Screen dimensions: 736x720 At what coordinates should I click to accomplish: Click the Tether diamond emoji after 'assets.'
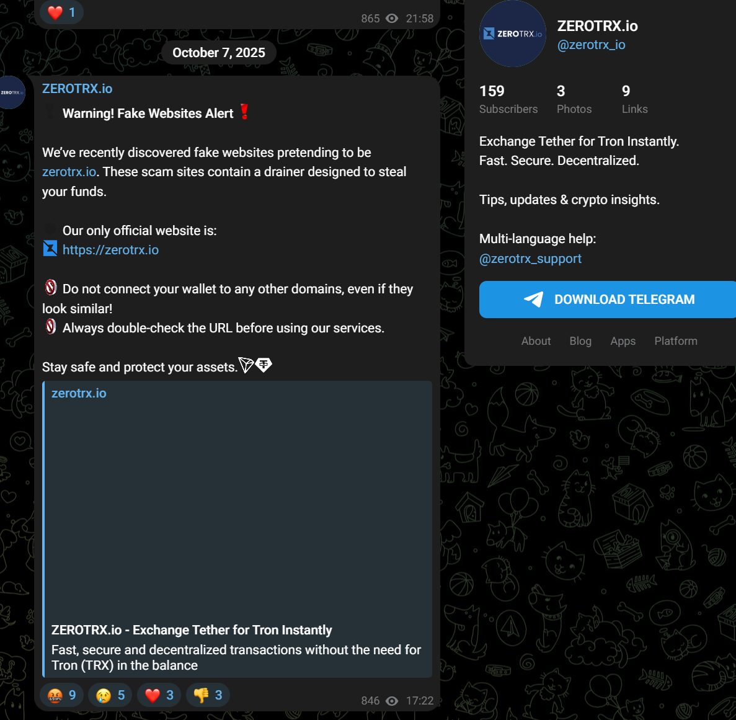click(x=264, y=365)
